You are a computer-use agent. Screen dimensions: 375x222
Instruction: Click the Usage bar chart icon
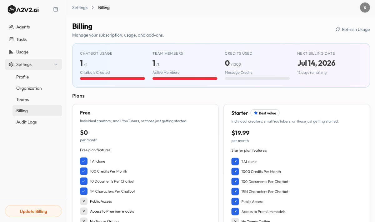[x=11, y=52]
